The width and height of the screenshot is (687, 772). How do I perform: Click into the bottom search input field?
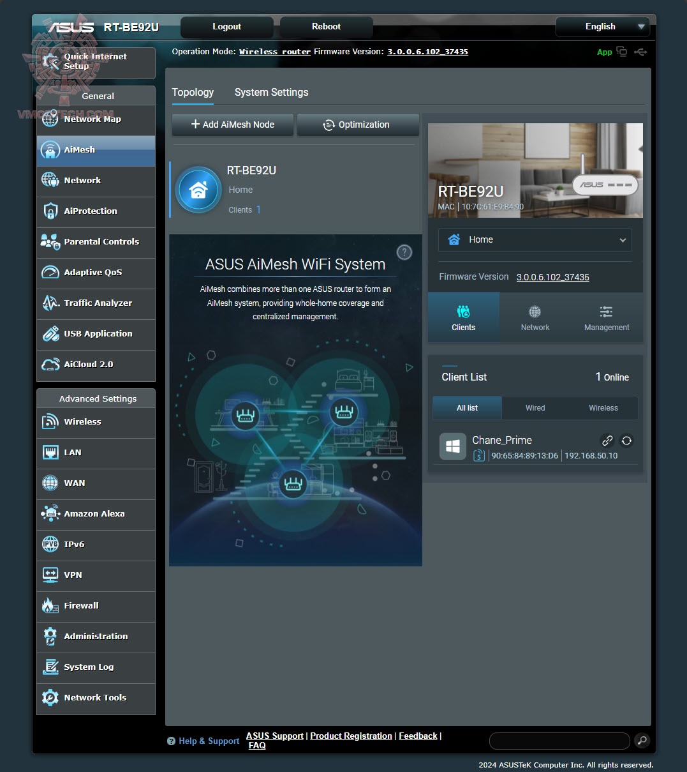pyautogui.click(x=559, y=741)
